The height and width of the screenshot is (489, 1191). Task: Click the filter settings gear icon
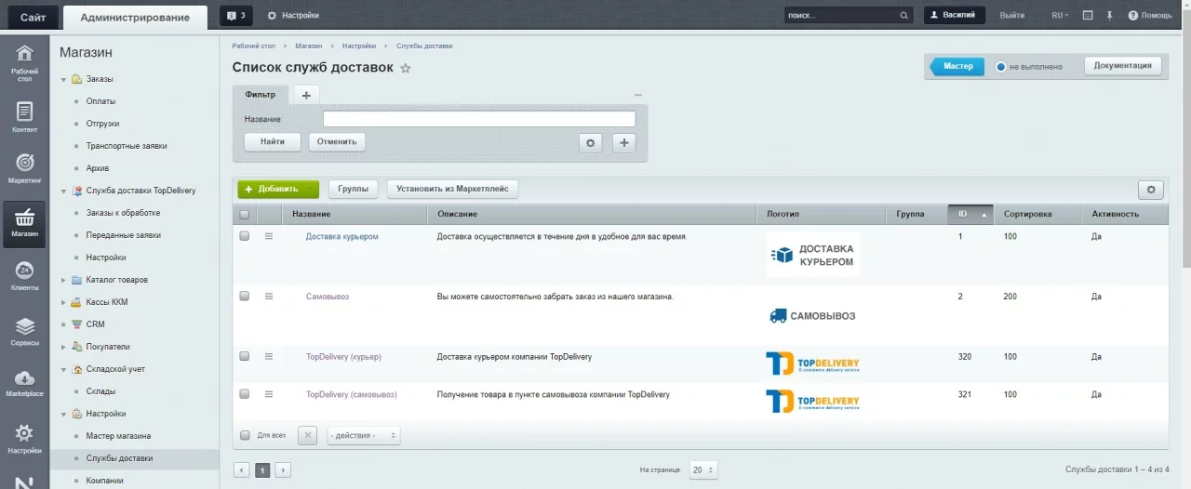click(591, 142)
